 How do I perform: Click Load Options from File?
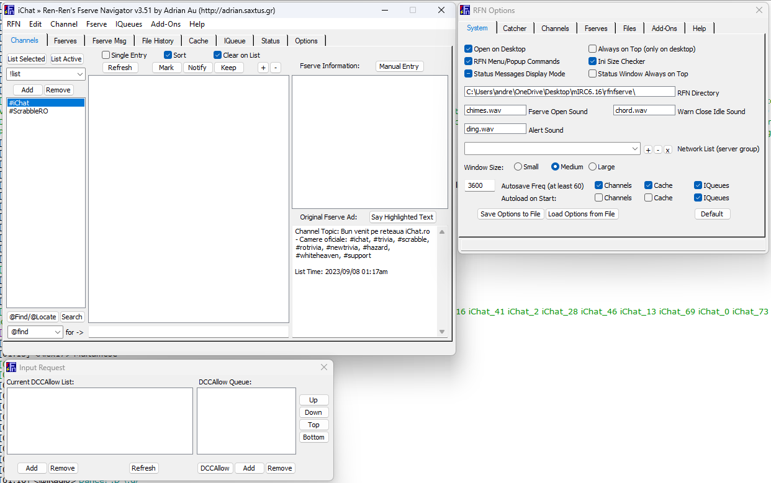tap(582, 214)
